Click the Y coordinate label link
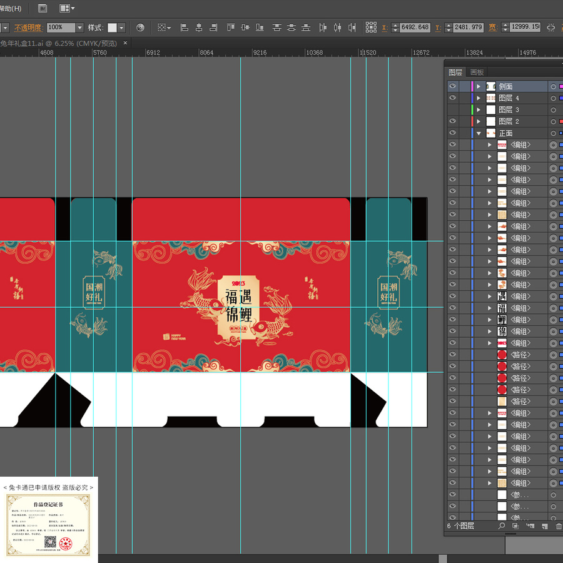Screen dimensions: 563x563 (x=438, y=28)
